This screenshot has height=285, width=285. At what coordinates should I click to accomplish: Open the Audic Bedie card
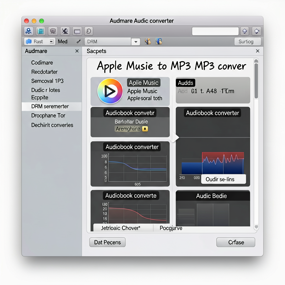tap(213, 208)
